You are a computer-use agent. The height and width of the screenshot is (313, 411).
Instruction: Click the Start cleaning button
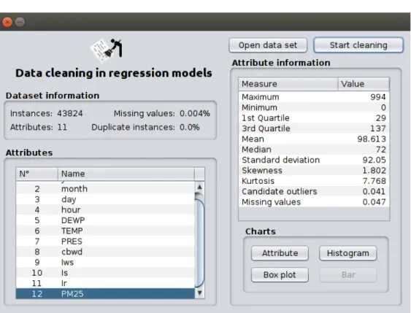358,45
